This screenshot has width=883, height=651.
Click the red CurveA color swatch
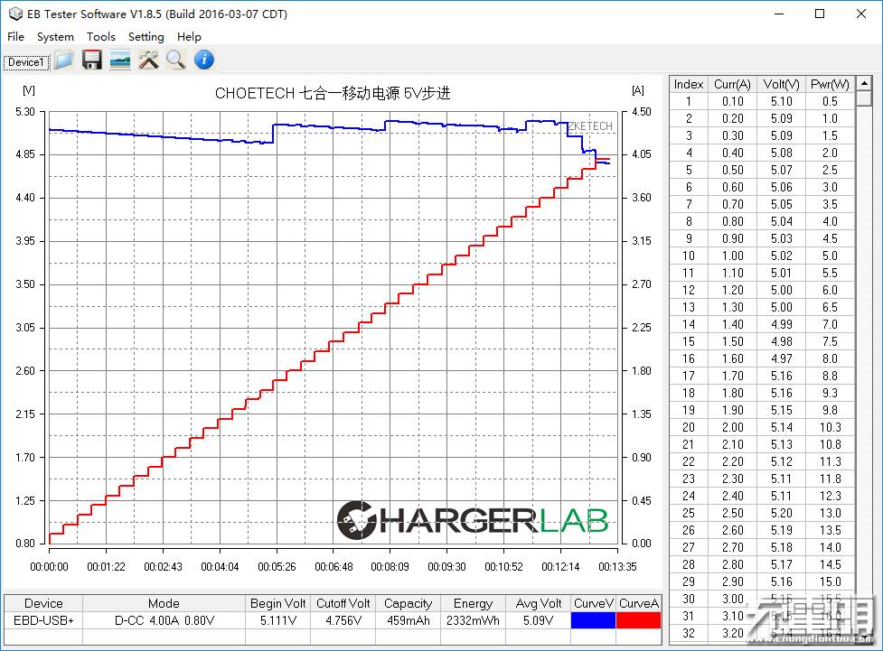click(x=639, y=620)
